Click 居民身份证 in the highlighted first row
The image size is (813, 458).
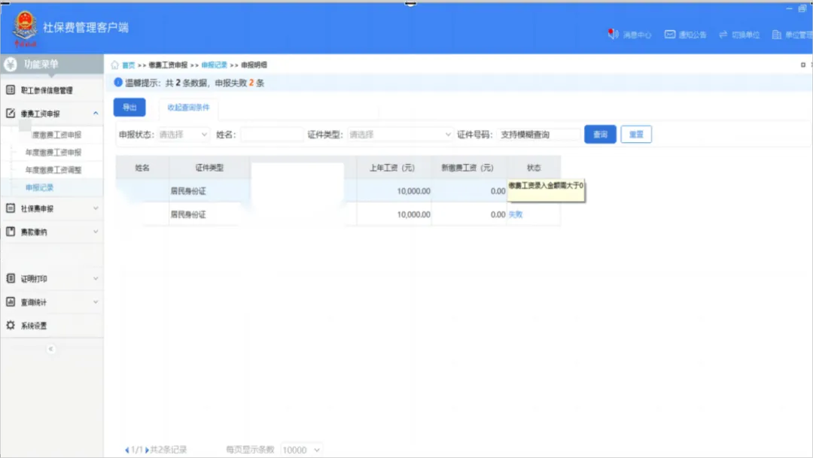tap(188, 191)
